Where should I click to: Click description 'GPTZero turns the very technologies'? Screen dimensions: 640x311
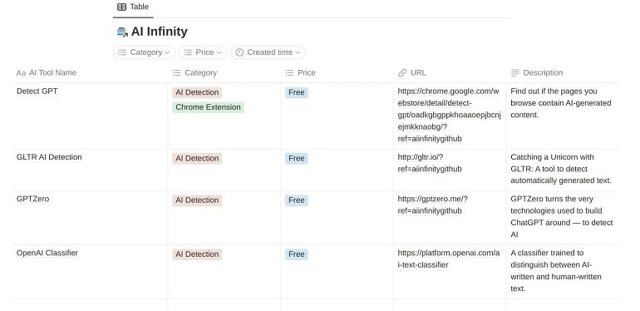click(562, 216)
